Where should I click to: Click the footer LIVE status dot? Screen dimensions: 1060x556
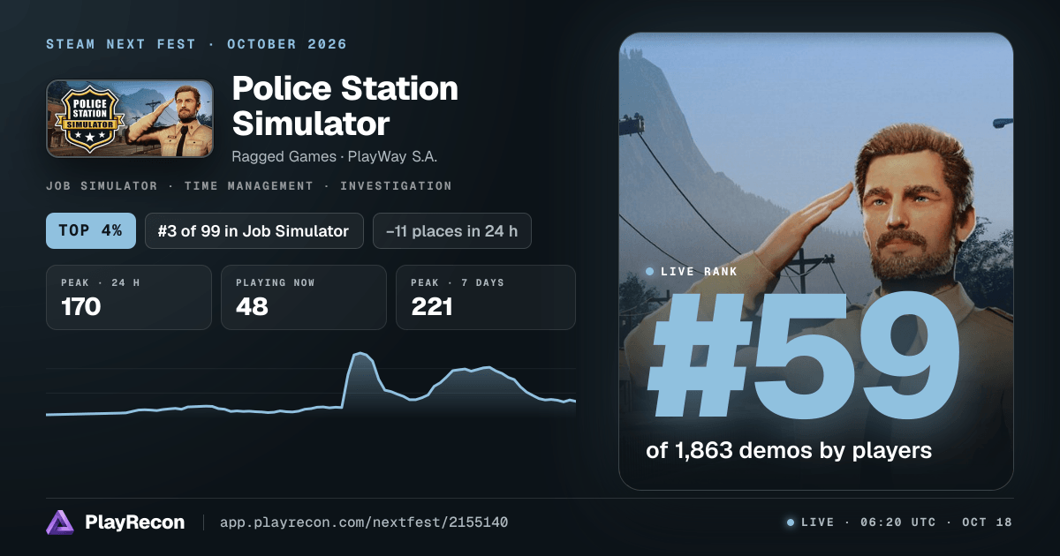791,522
